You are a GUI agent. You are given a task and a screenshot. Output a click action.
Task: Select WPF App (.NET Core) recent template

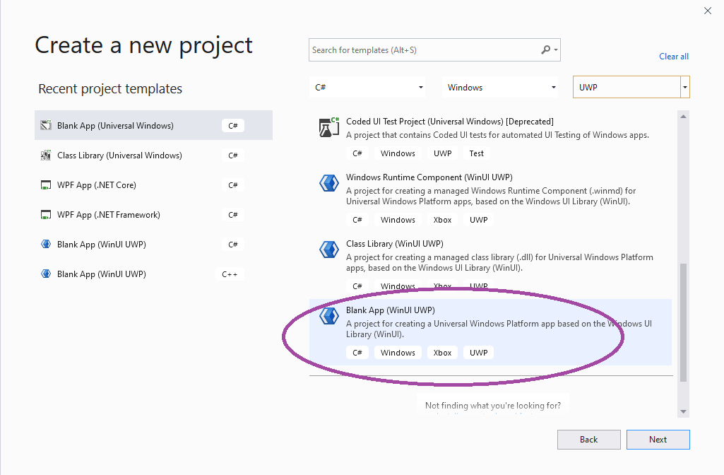point(153,184)
